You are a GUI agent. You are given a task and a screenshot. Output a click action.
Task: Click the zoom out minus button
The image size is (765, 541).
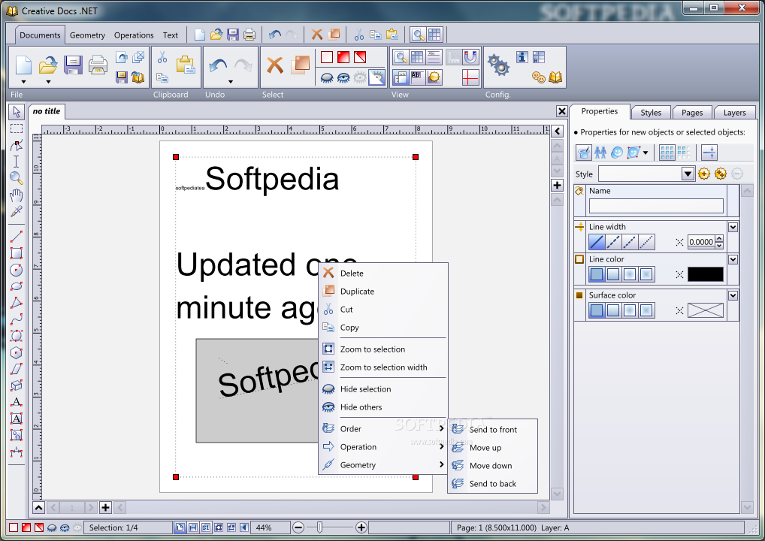(x=298, y=527)
